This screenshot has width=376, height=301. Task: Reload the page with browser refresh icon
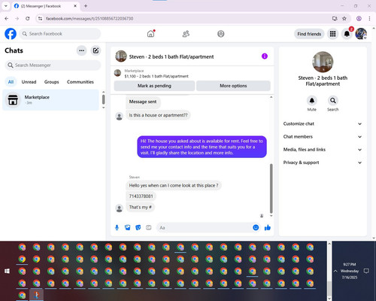pyautogui.click(x=28, y=19)
